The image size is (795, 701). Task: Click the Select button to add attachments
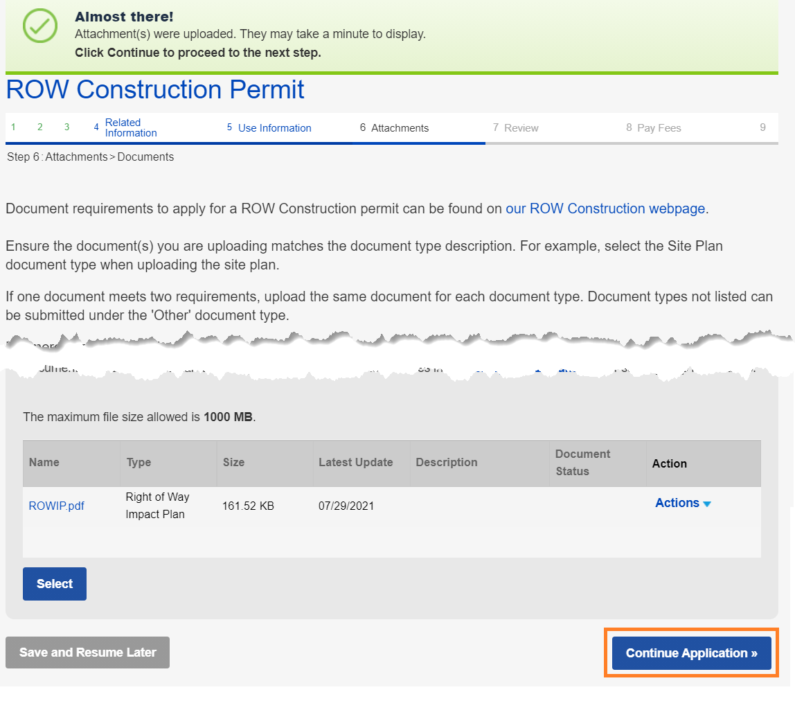tap(55, 584)
